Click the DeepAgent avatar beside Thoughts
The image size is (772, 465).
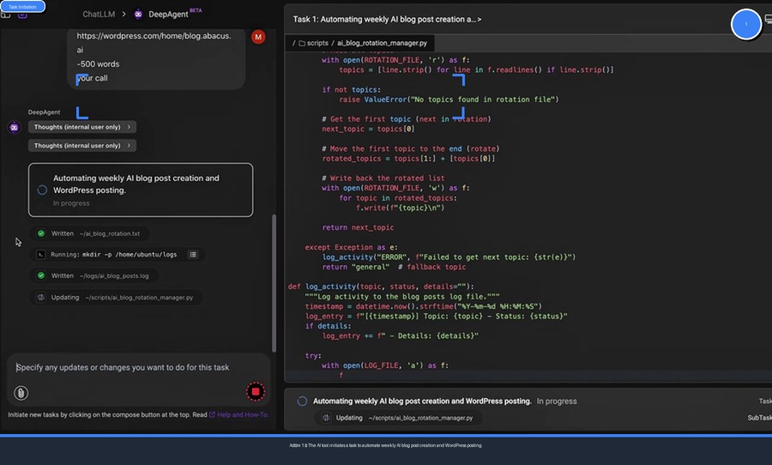point(14,128)
